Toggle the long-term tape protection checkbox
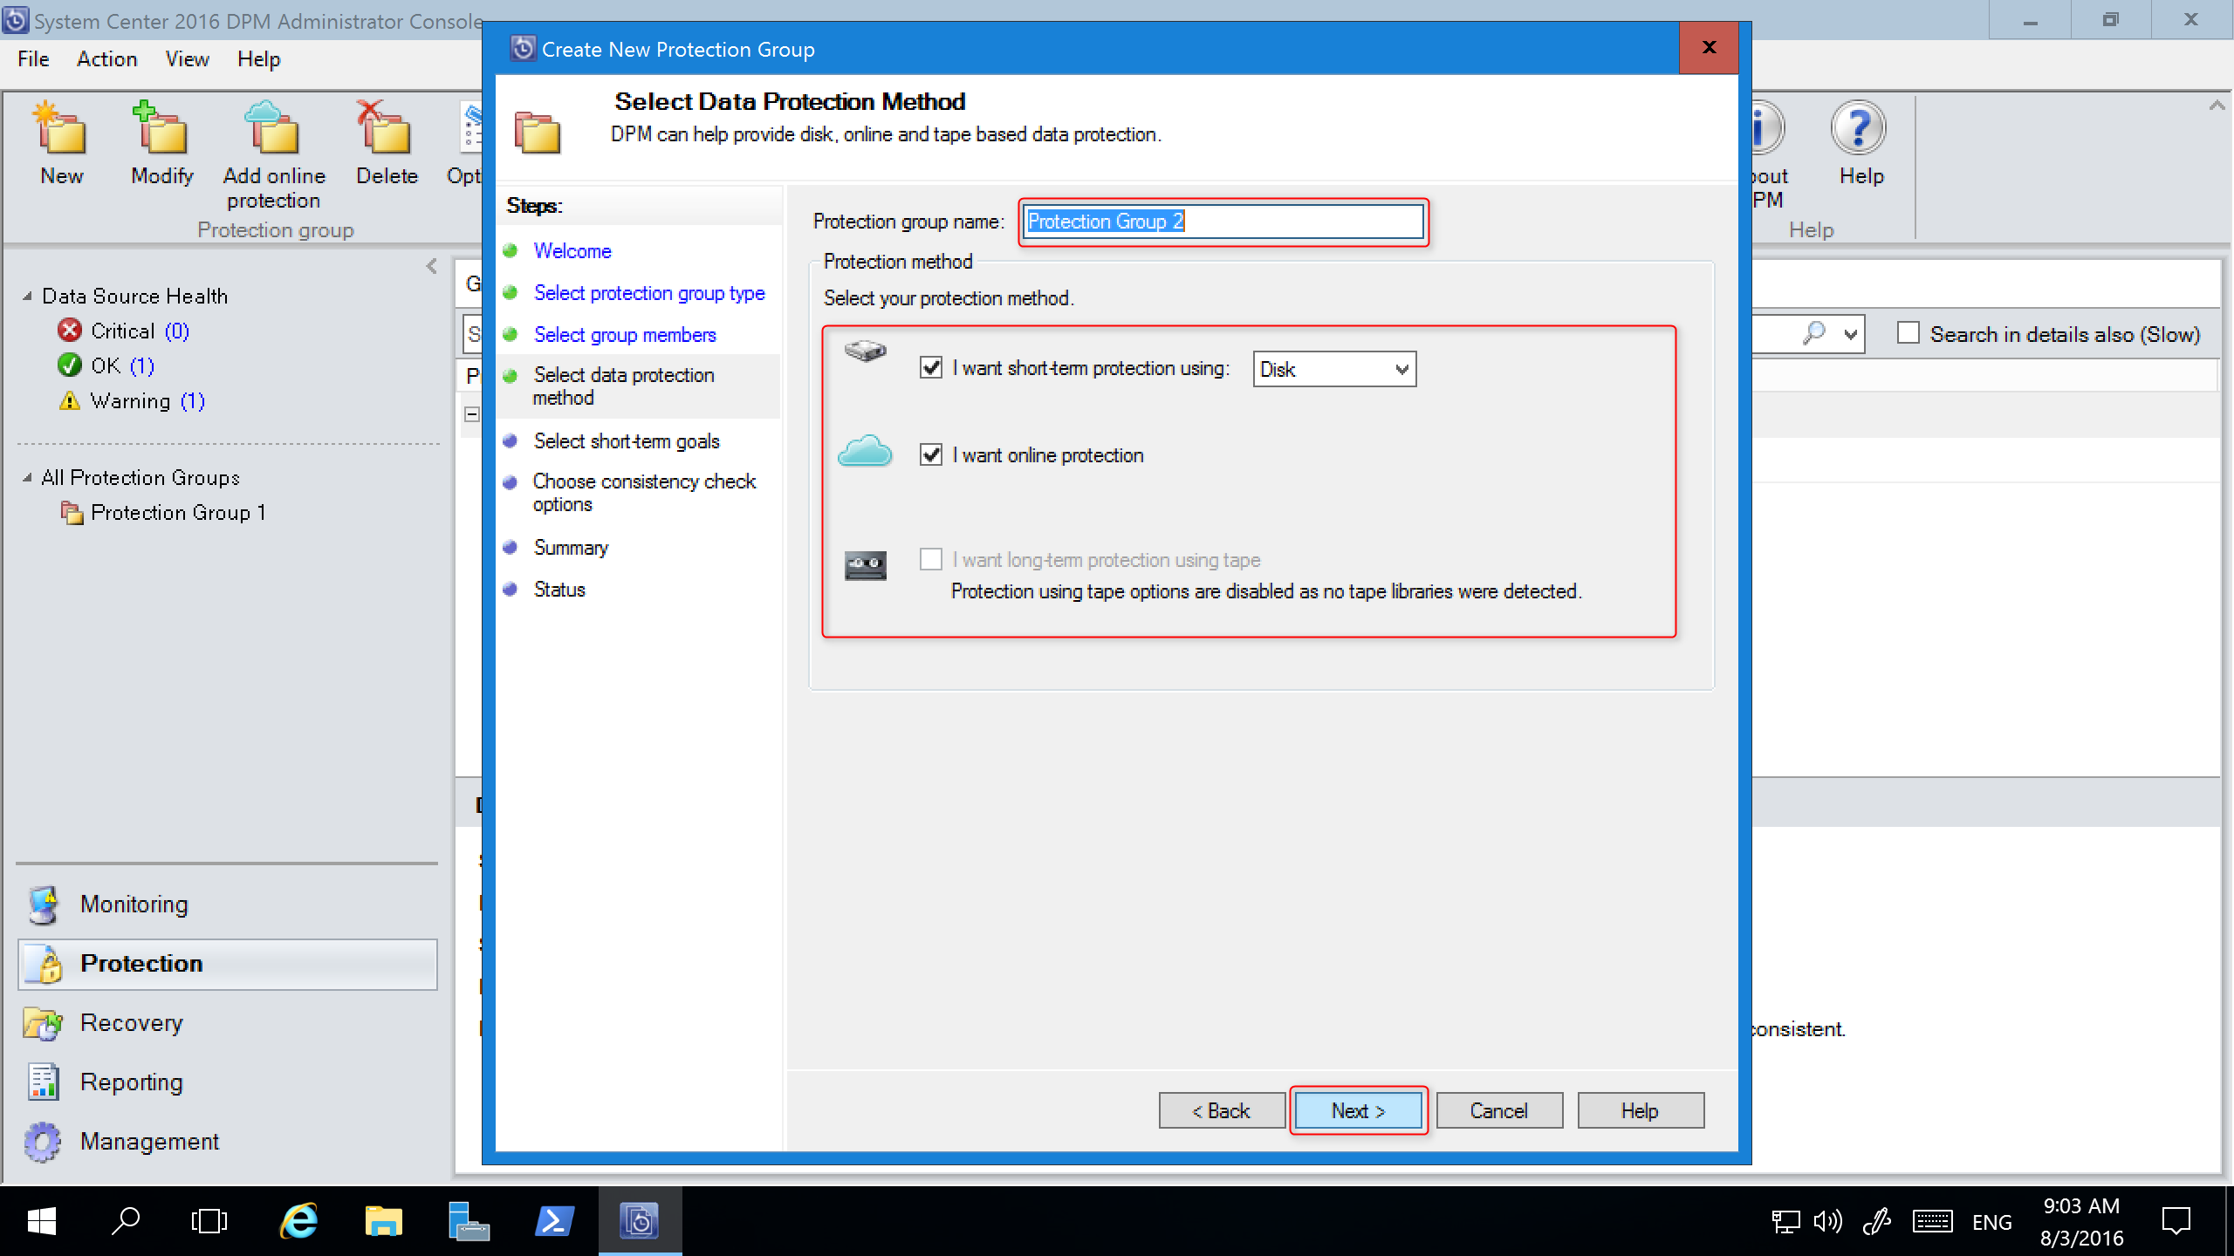Image resolution: width=2234 pixels, height=1256 pixels. tap(929, 558)
